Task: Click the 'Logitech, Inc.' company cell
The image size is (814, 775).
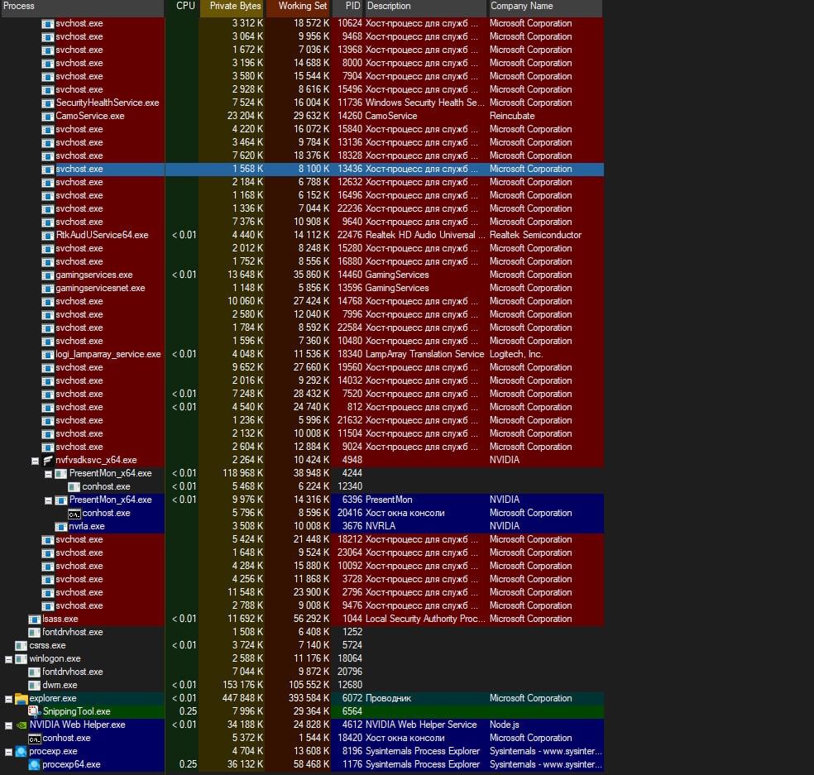Action: pos(516,354)
